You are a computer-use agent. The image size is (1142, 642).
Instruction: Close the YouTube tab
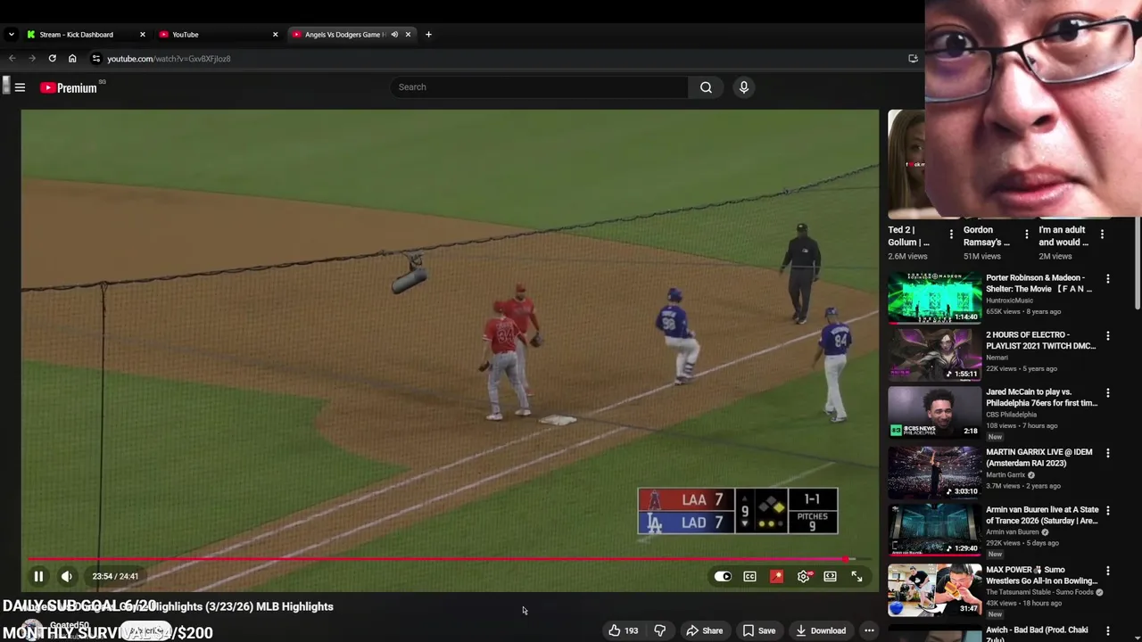[275, 35]
